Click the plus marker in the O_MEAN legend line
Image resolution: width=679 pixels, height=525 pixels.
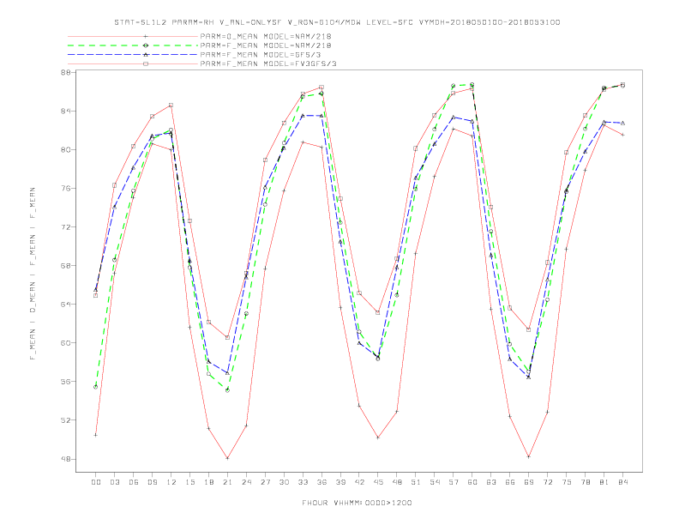click(146, 36)
